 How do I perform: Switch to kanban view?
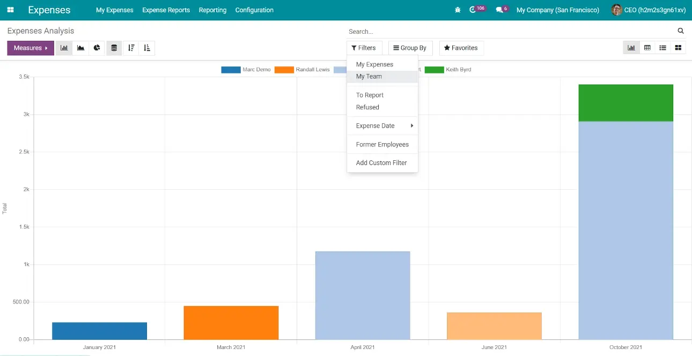(x=678, y=48)
